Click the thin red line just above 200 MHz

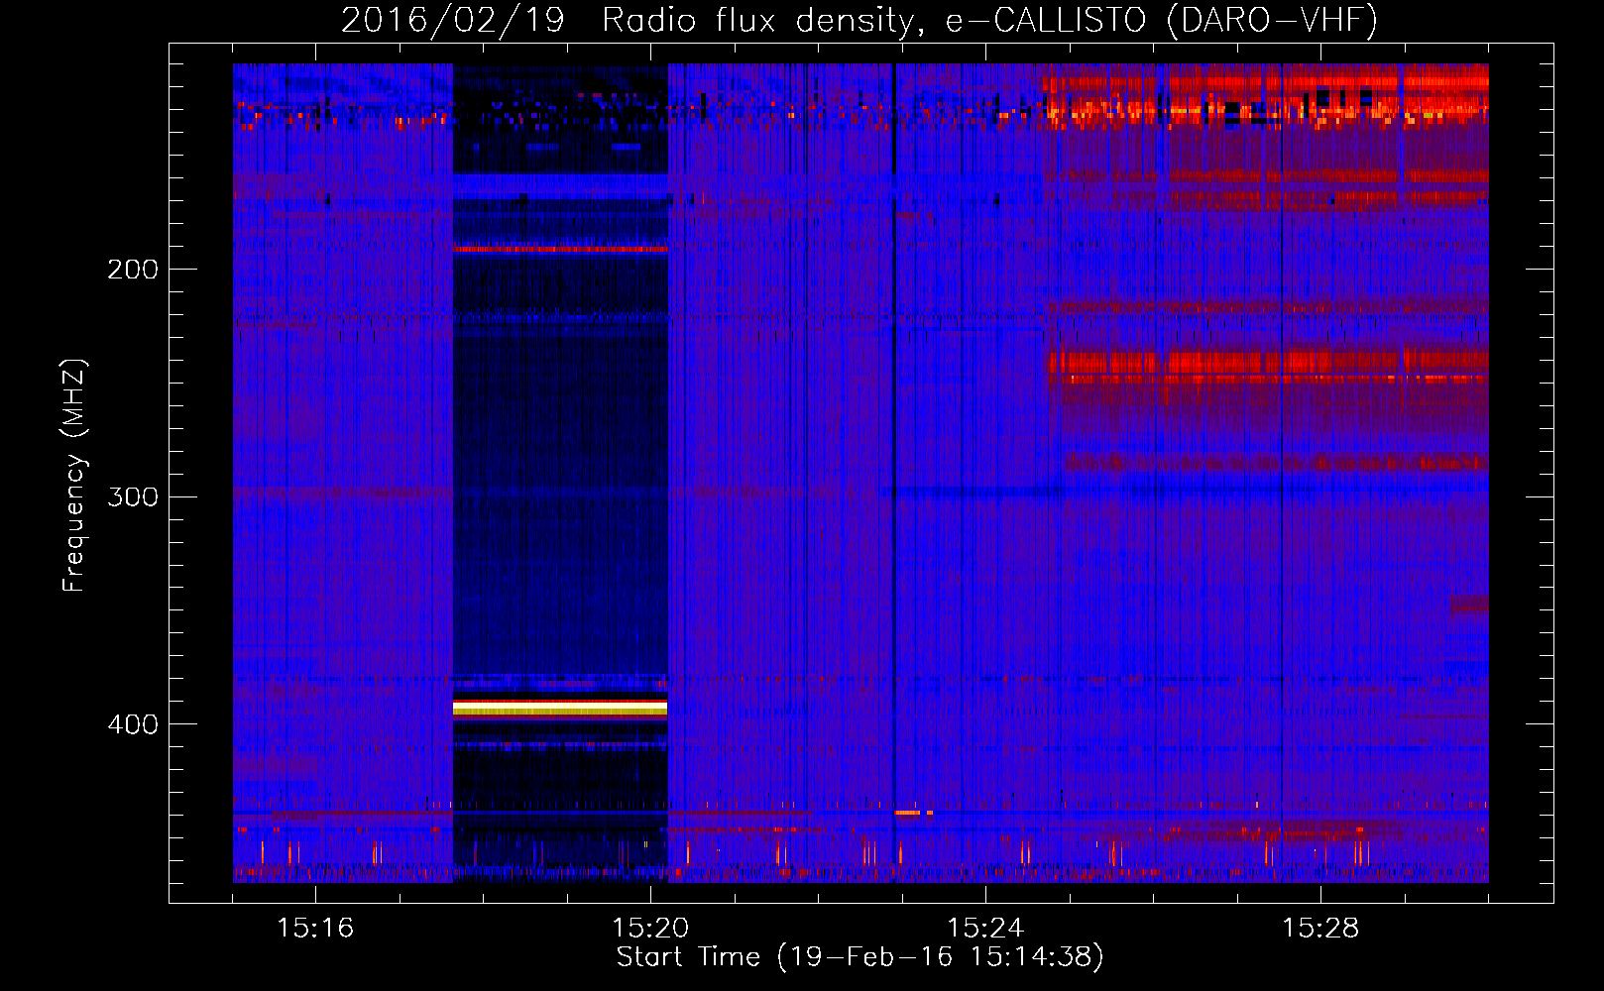(560, 250)
